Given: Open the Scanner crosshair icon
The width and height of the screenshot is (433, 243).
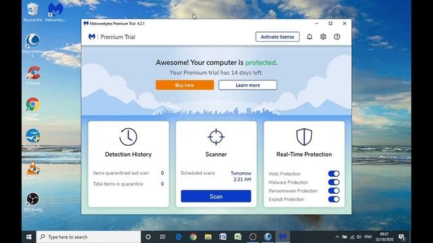Looking at the screenshot, I should click(216, 136).
